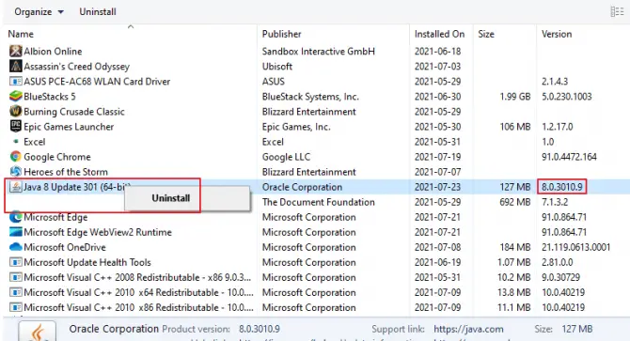Toggle sort direction arrow above Name column
Viewport: 630px width, 341px height.
pos(131,27)
